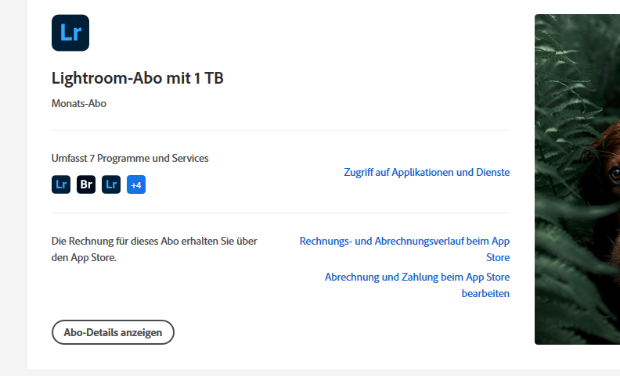Click the large Lightroom logo icon
620x376 pixels.
[x=70, y=33]
